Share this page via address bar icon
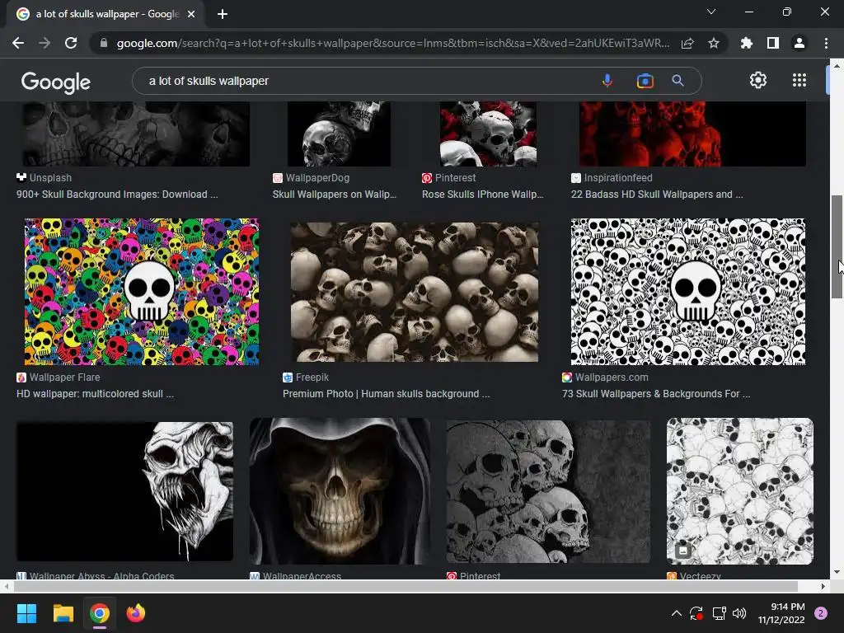 687,43
